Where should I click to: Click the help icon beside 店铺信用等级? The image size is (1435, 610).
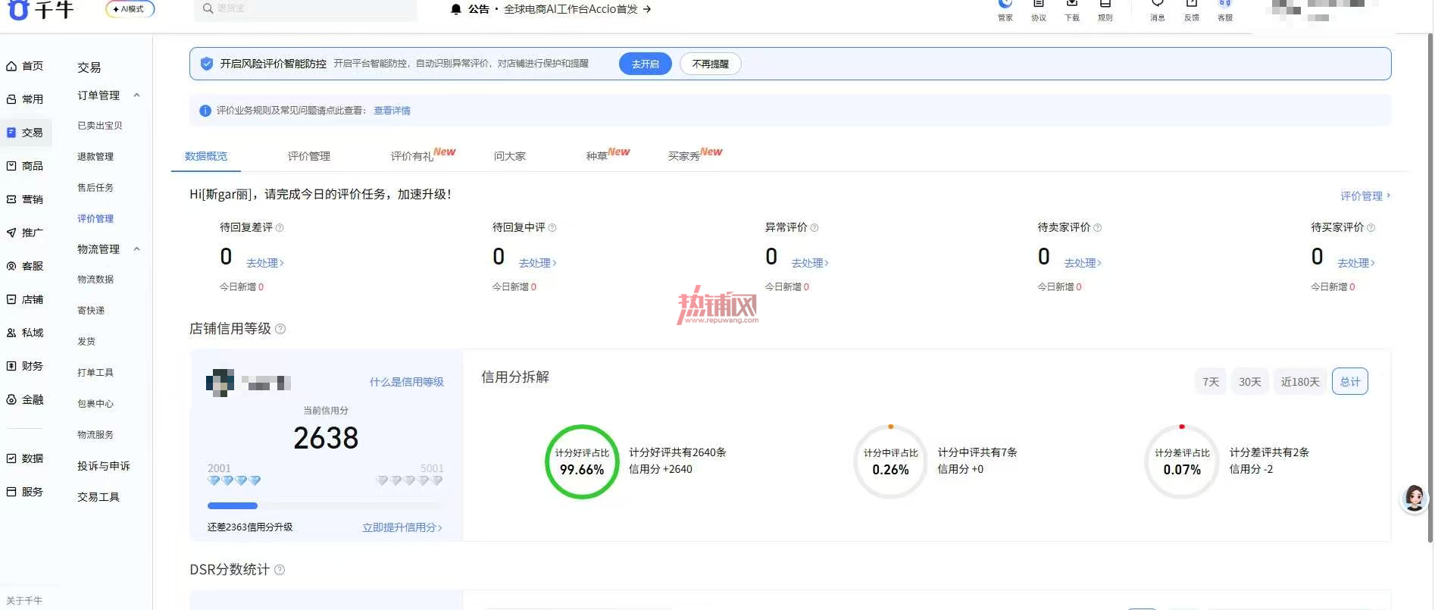pos(280,329)
